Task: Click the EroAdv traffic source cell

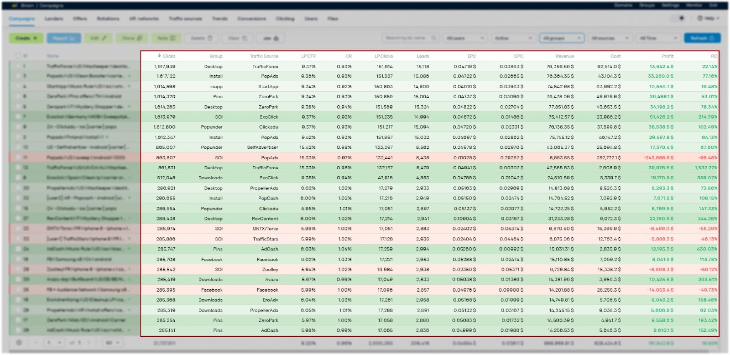Action: click(270, 300)
